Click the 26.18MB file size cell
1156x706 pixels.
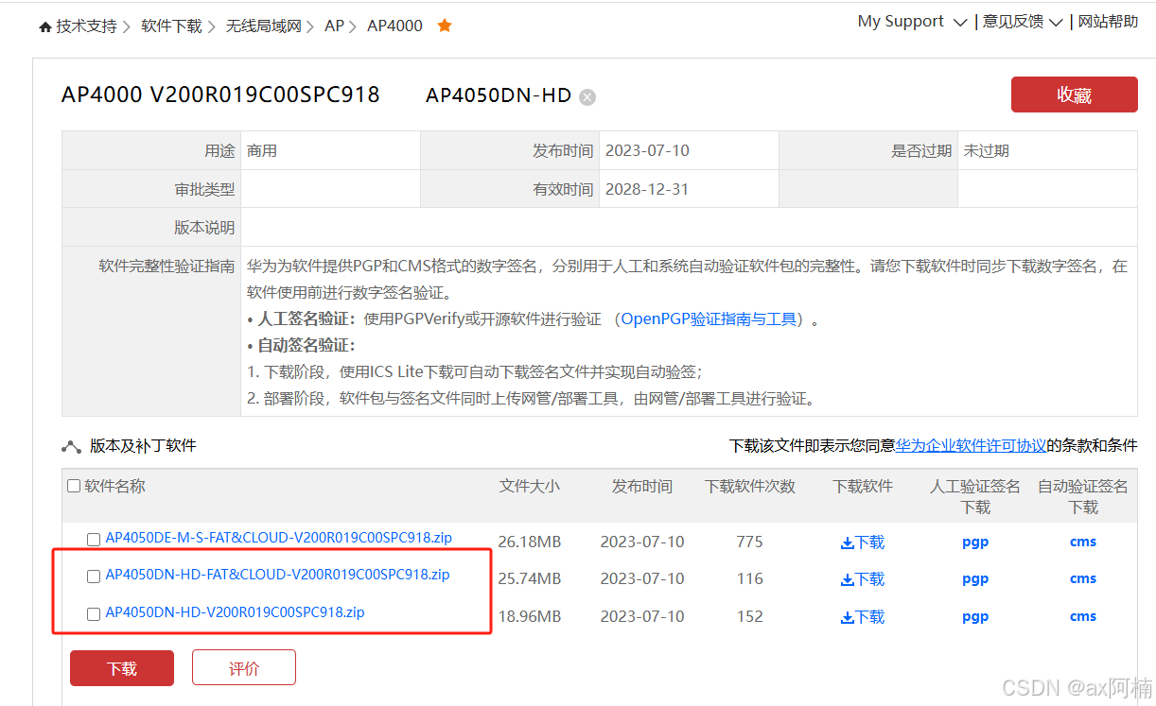click(x=530, y=542)
